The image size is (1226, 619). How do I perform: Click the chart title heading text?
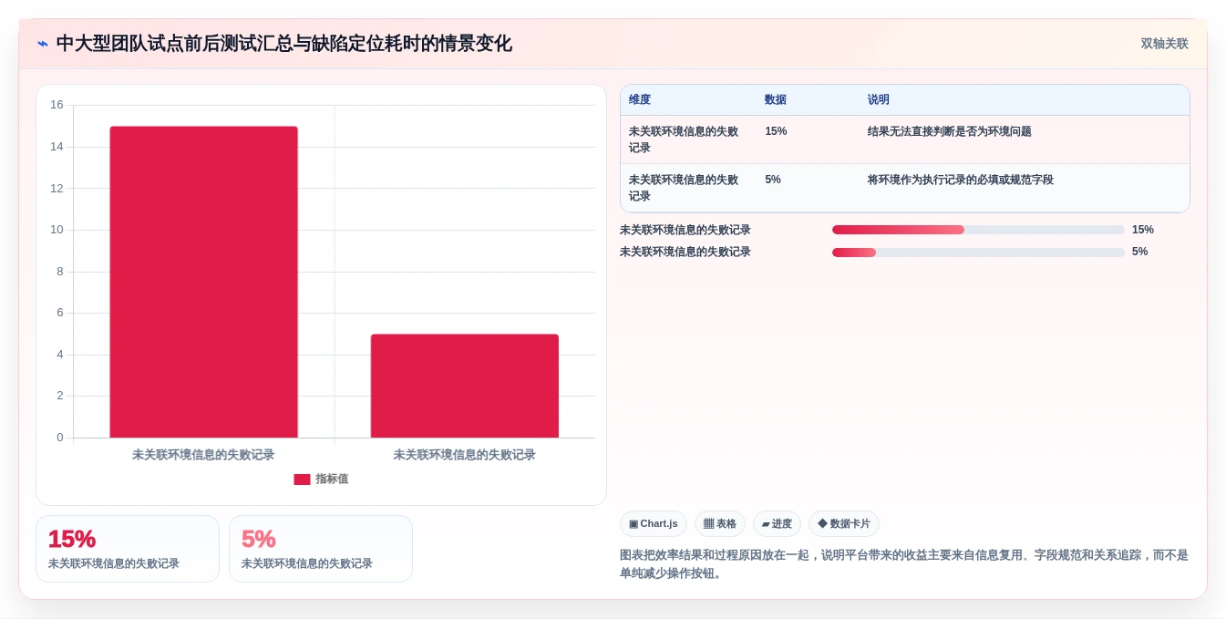[x=283, y=44]
